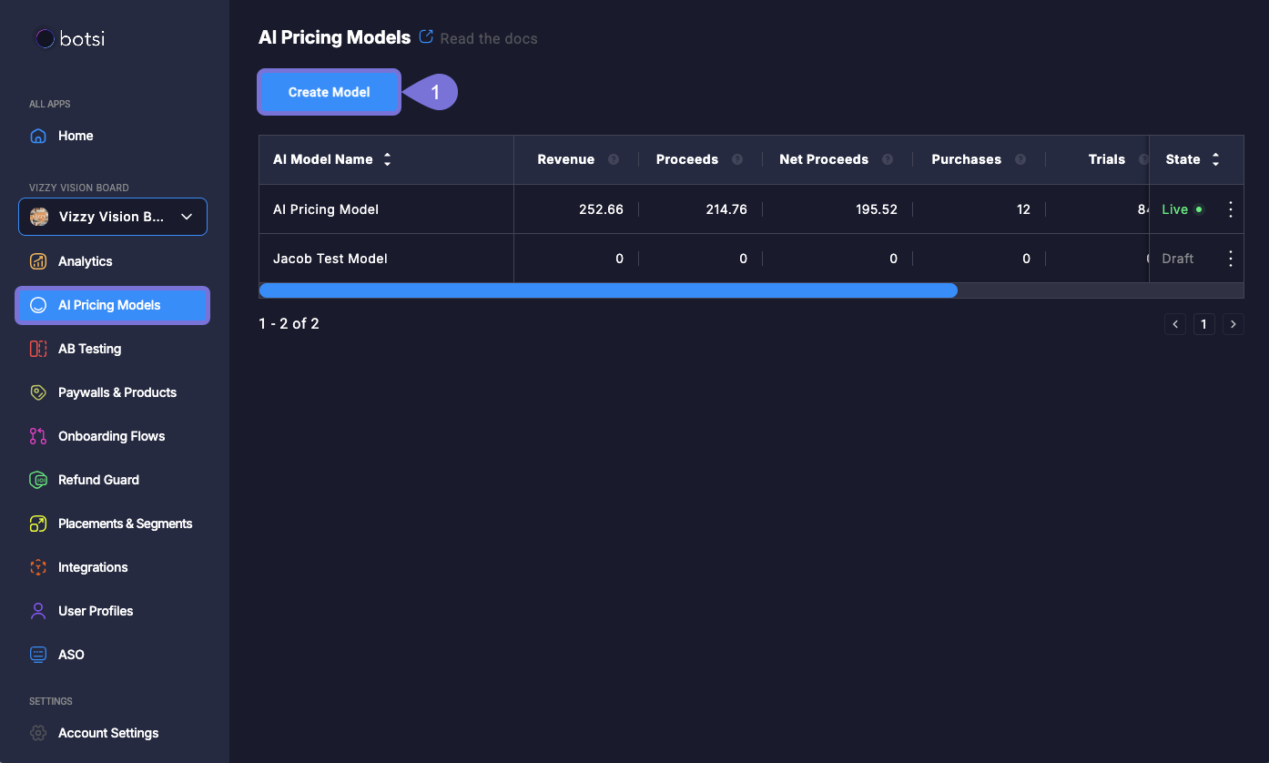The width and height of the screenshot is (1269, 763).
Task: Open Paywalls & Products via its tag icon
Action: click(x=38, y=392)
